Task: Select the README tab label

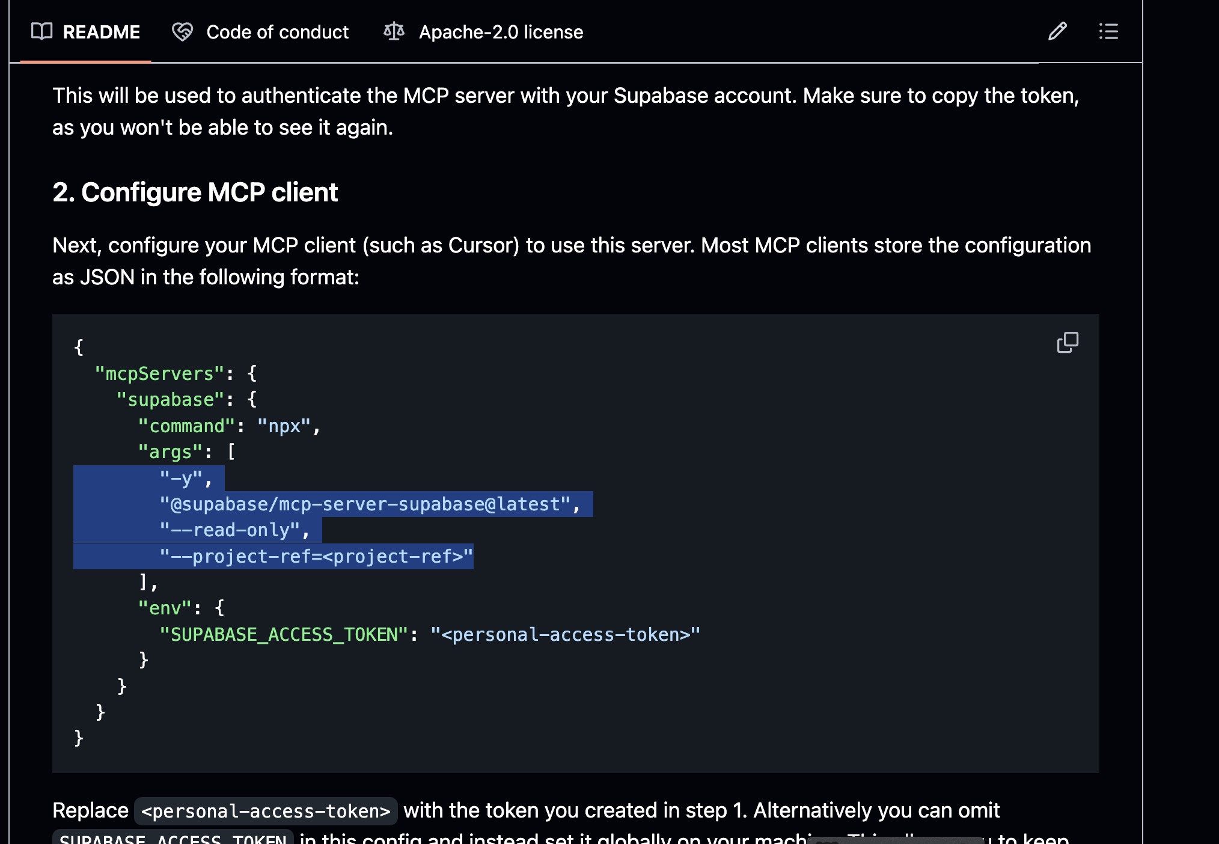Action: click(101, 31)
